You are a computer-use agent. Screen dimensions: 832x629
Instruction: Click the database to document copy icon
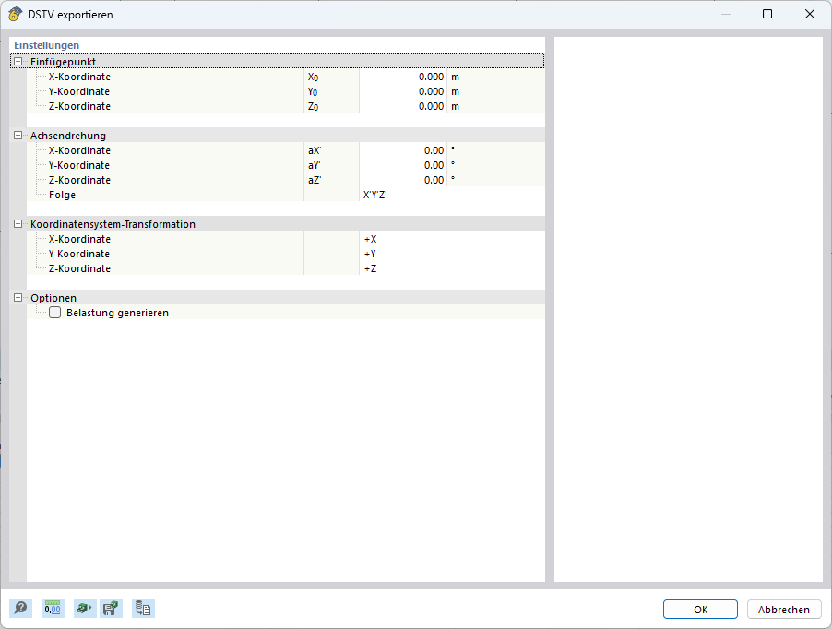click(143, 609)
